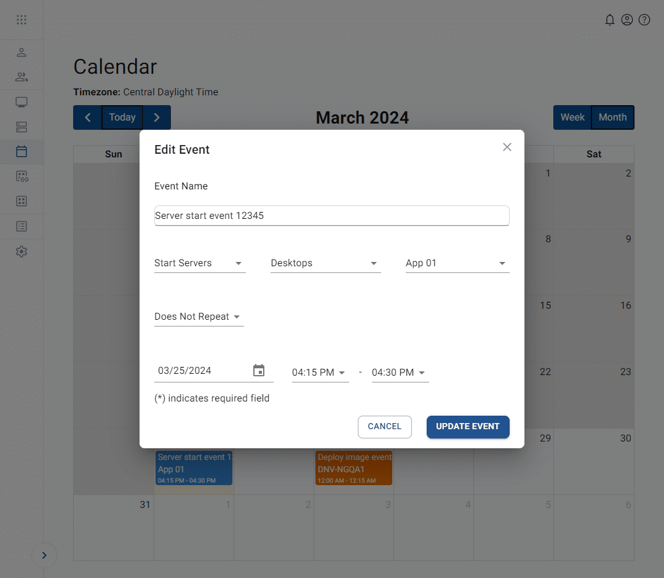Image resolution: width=664 pixels, height=578 pixels.
Task: Open the App 01 target dropdown
Action: [x=457, y=263]
